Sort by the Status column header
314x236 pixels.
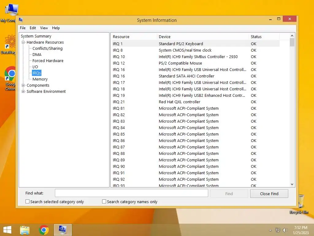point(264,37)
